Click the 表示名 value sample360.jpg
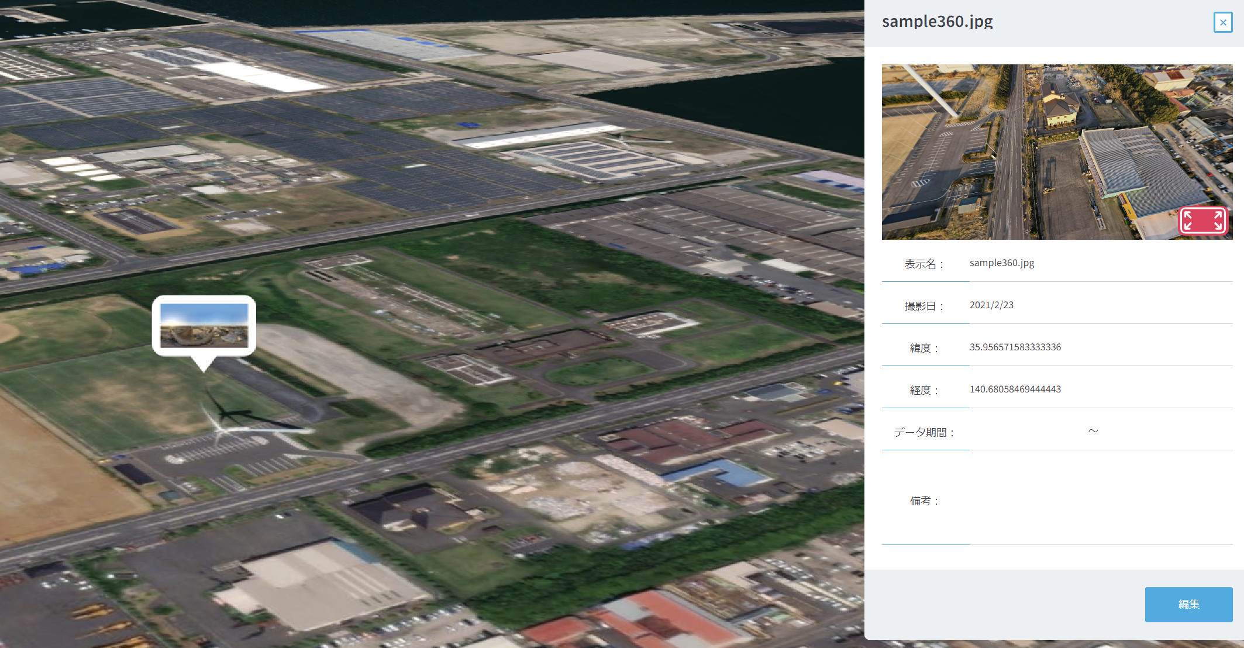Screen dimensions: 1244x648 pyautogui.click(x=1001, y=263)
